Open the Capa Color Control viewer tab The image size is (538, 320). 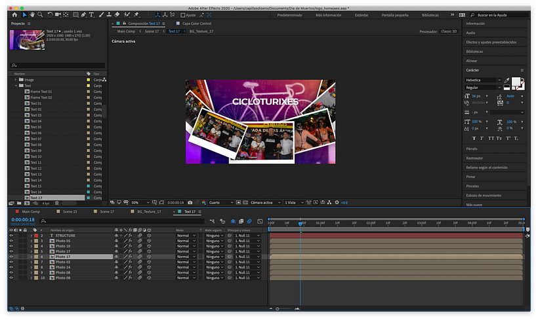click(197, 24)
